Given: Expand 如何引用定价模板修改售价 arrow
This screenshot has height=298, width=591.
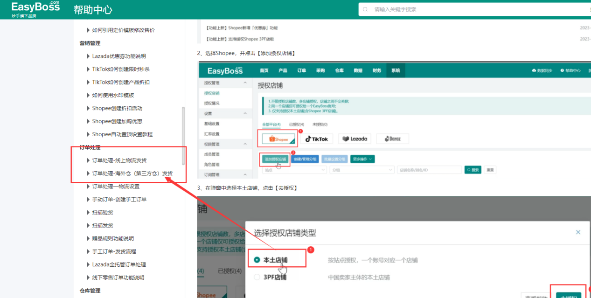Looking at the screenshot, I should [x=88, y=30].
